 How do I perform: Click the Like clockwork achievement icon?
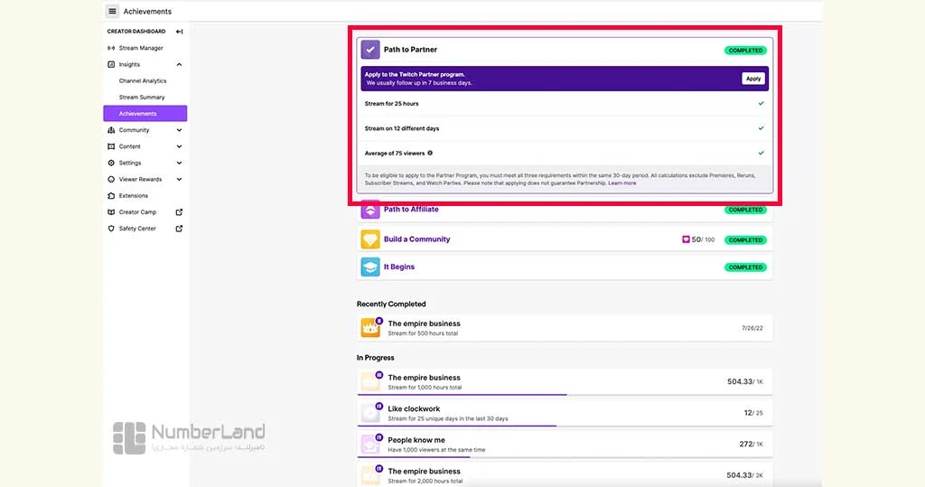[370, 412]
